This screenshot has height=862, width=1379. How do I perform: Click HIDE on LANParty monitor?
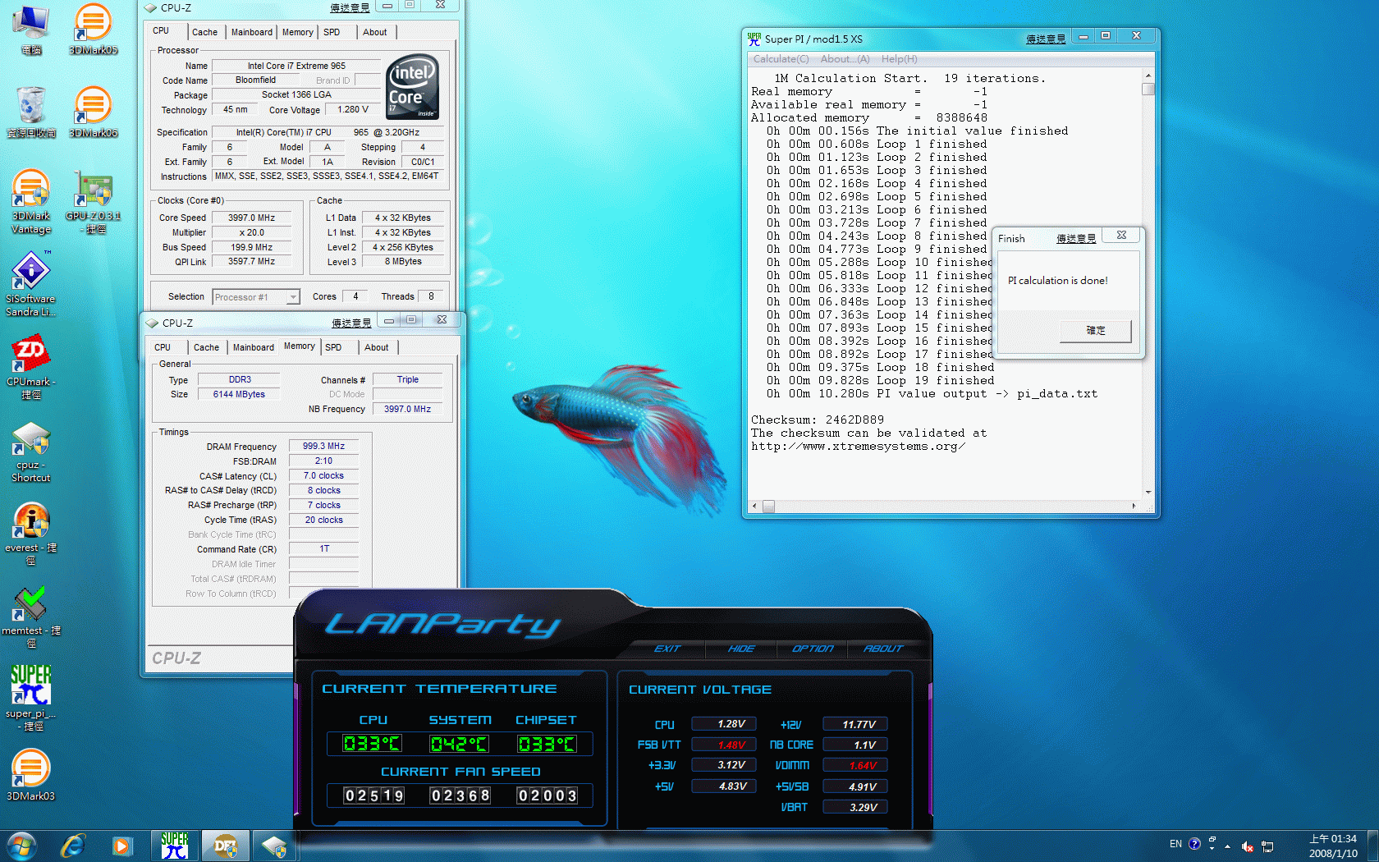(x=741, y=649)
